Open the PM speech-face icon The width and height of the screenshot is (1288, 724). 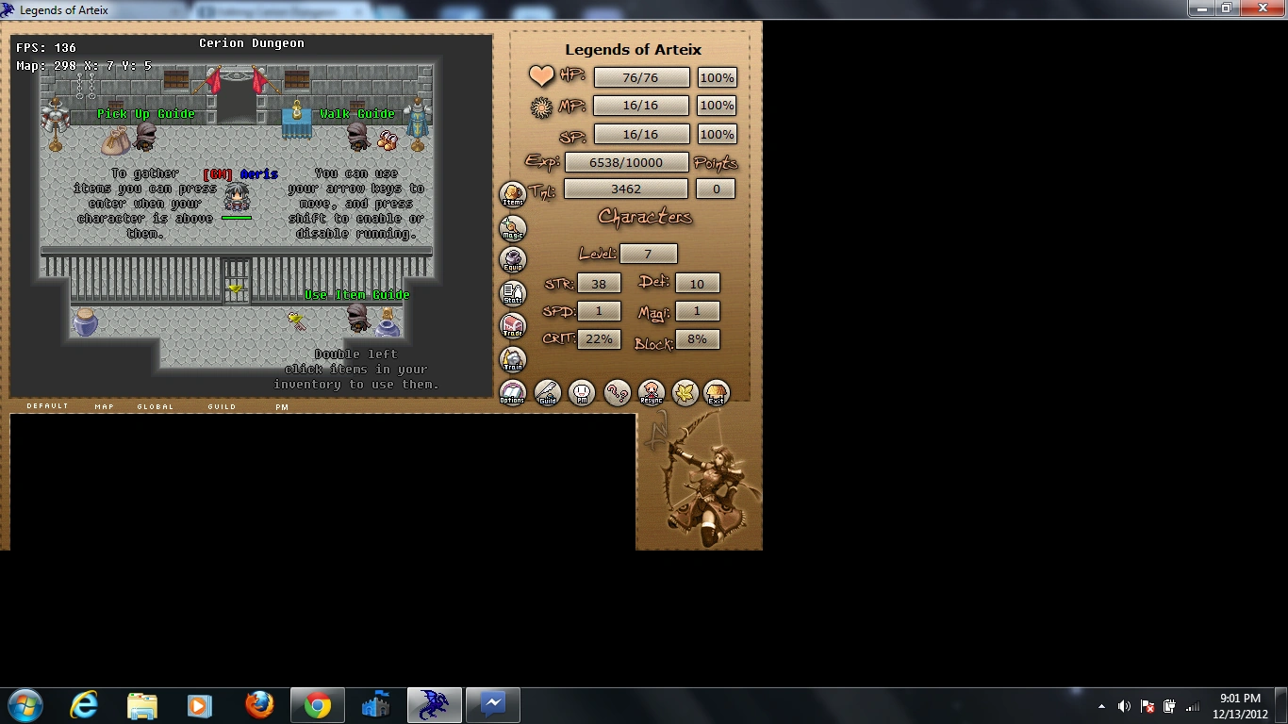point(583,393)
